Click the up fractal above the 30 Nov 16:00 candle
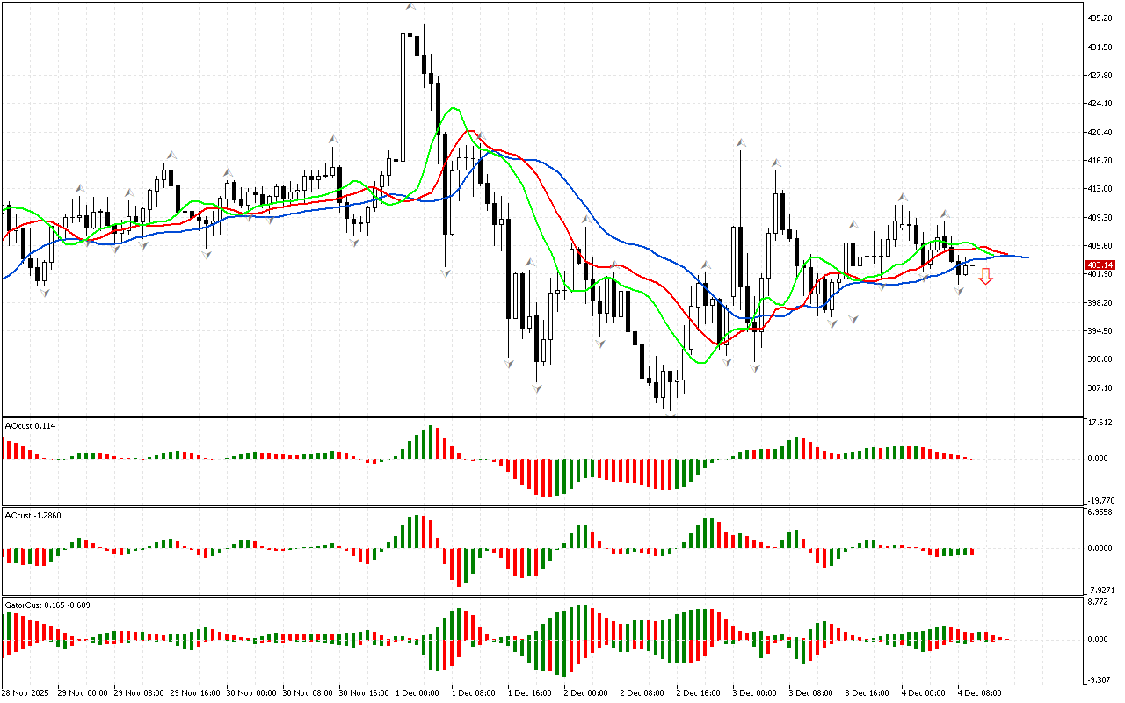This screenshot has height=703, width=1125. (333, 139)
